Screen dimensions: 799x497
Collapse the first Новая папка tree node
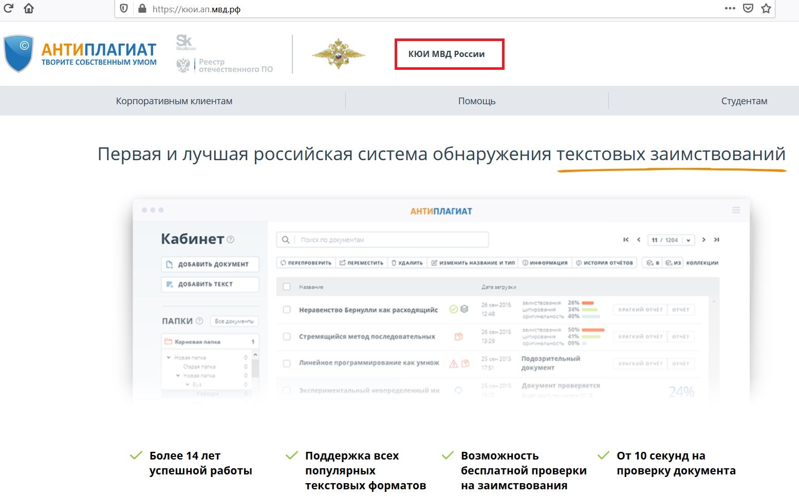(x=169, y=357)
